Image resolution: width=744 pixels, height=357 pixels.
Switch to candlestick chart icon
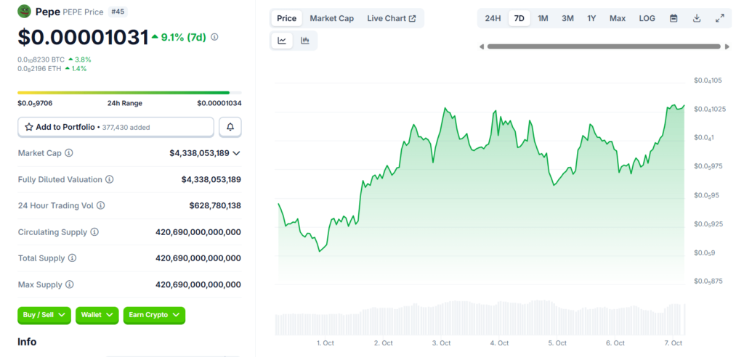[x=305, y=41]
